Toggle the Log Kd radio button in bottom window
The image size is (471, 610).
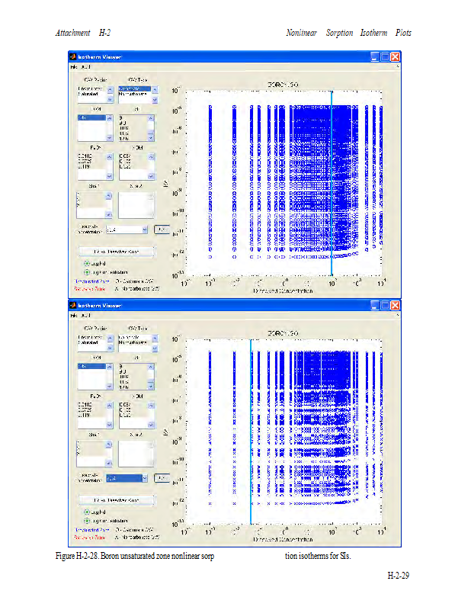87,512
